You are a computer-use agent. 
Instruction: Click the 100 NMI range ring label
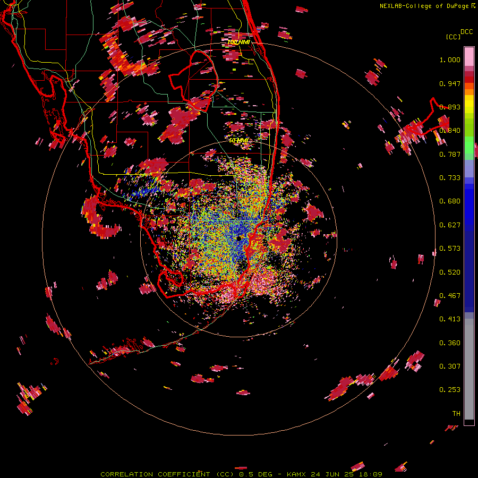click(x=238, y=42)
